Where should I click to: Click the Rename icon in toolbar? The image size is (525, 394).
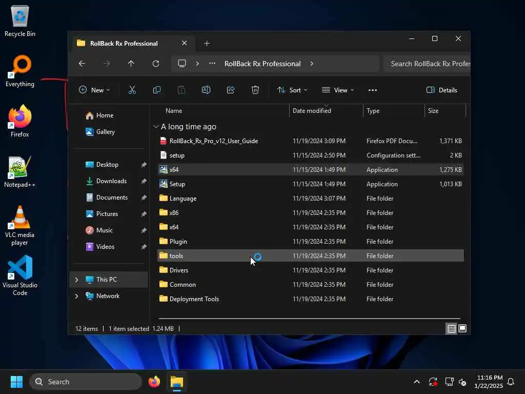pos(206,90)
